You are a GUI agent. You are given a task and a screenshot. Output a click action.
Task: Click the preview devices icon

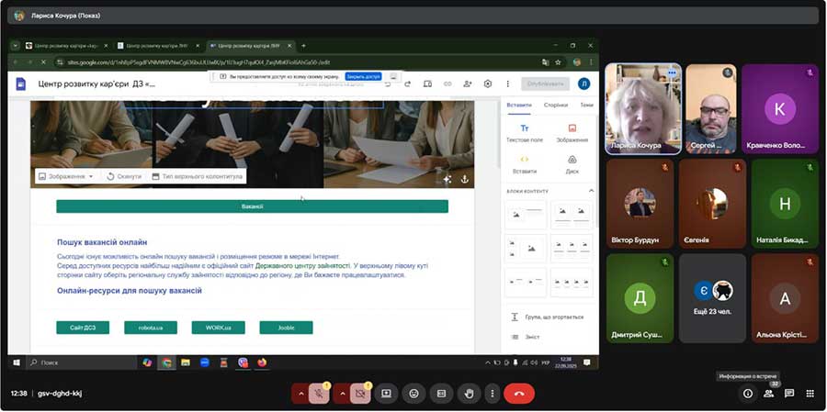coord(427,84)
